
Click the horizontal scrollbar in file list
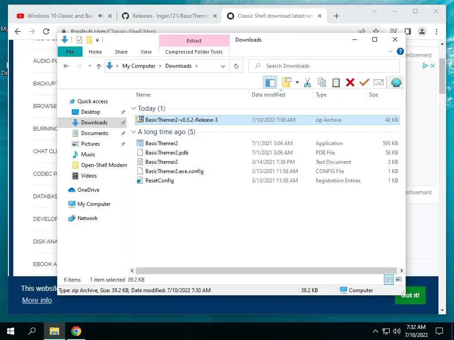tap(266, 270)
